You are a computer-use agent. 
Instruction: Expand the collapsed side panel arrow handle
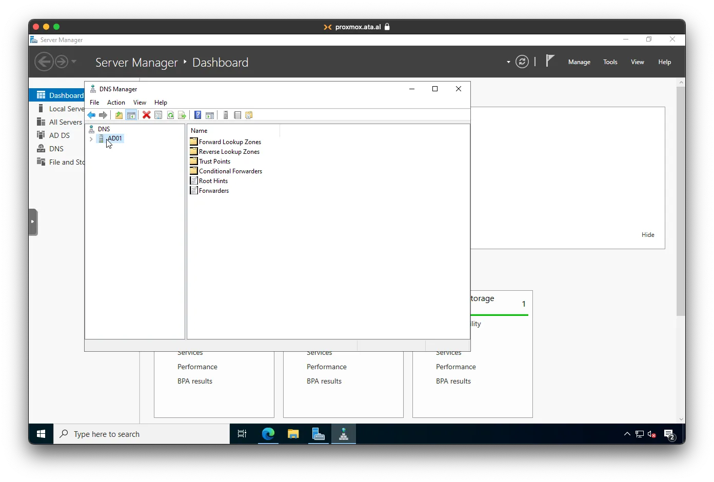point(33,222)
